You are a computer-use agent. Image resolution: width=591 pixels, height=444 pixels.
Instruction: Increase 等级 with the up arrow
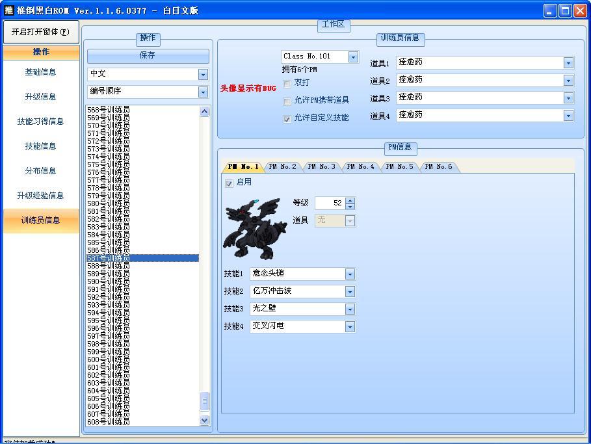pyautogui.click(x=350, y=200)
